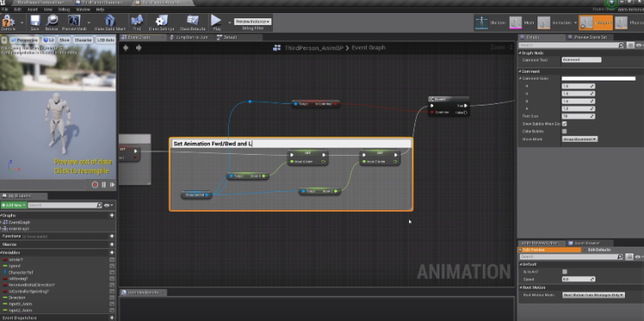Click the Make Static Mesh house icon
Image resolution: width=644 pixels, height=321 pixels.
[x=109, y=21]
